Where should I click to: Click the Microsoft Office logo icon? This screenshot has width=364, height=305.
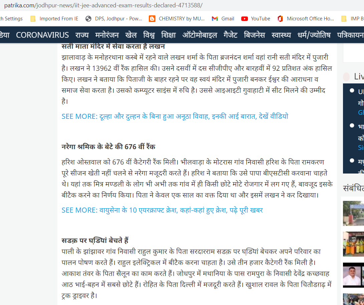click(x=280, y=19)
